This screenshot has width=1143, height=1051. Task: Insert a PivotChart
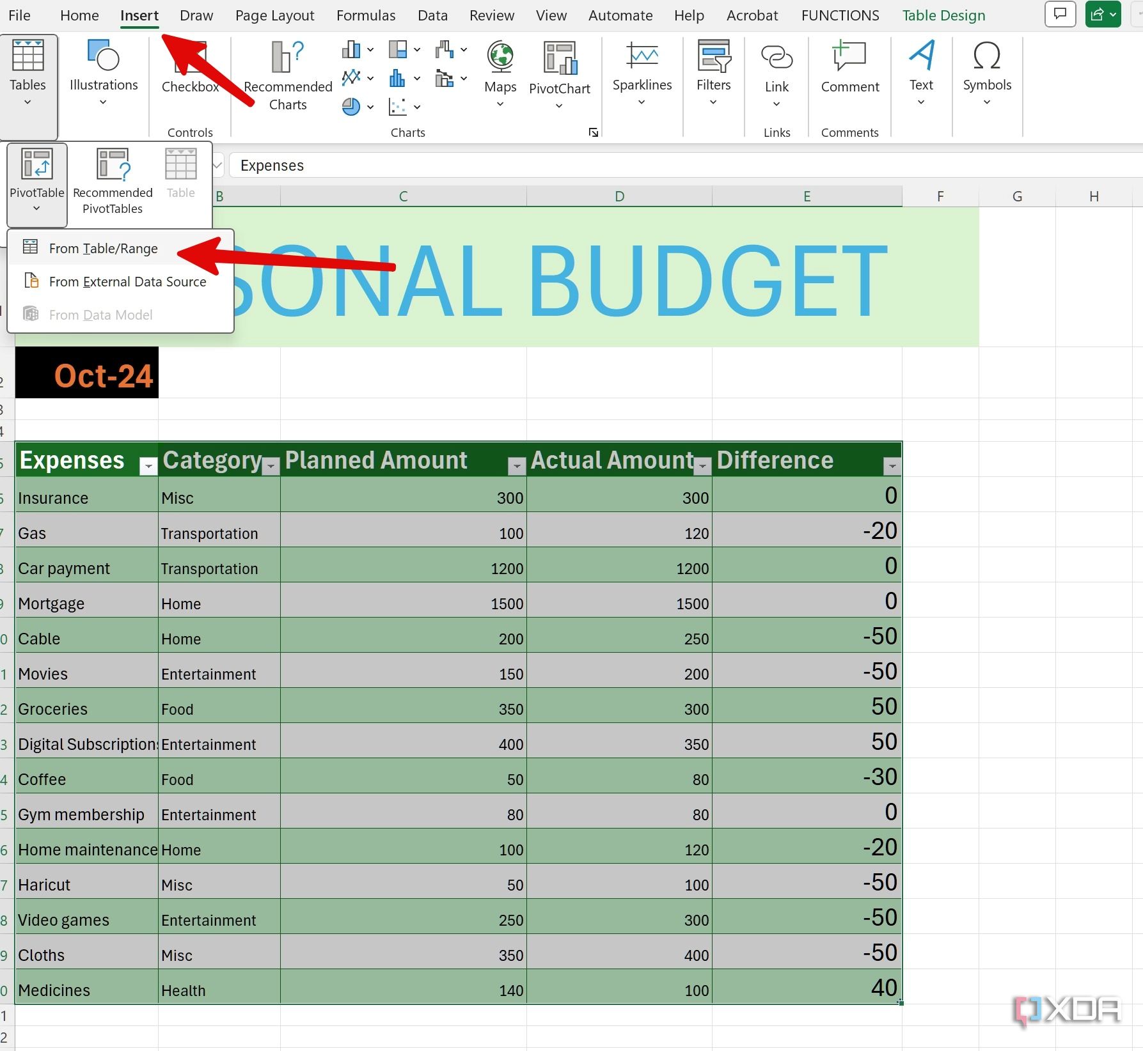[559, 70]
